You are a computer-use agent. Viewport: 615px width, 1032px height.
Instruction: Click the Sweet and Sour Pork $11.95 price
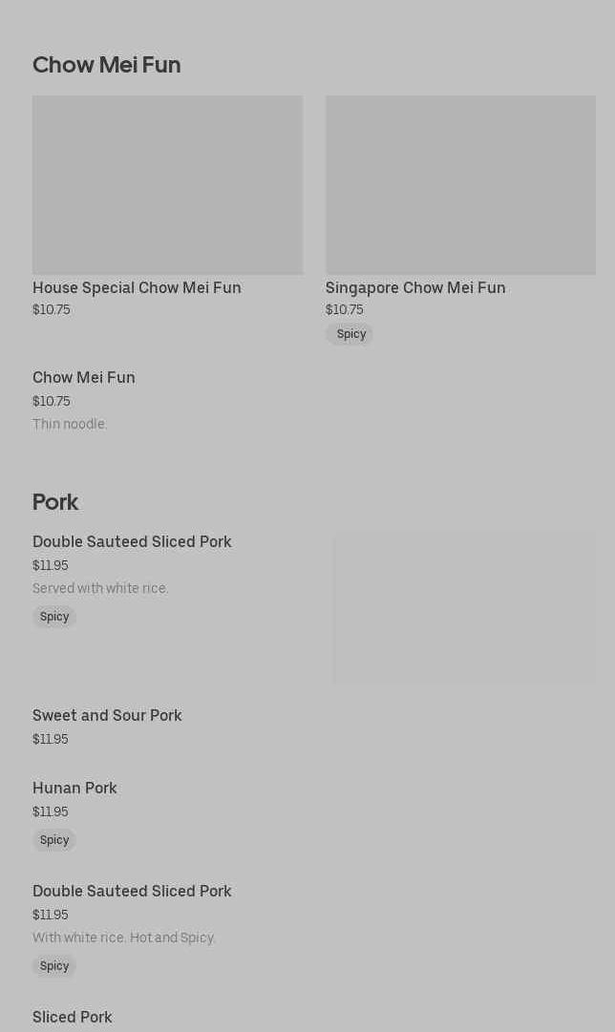point(51,739)
